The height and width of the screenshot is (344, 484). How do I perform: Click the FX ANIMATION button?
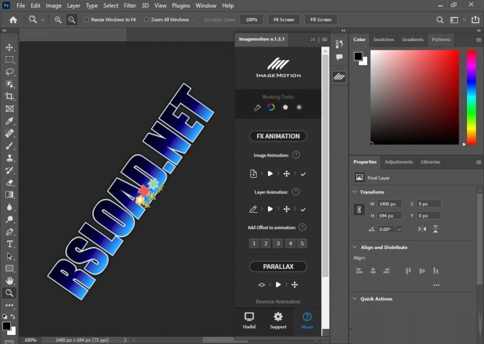(x=278, y=136)
